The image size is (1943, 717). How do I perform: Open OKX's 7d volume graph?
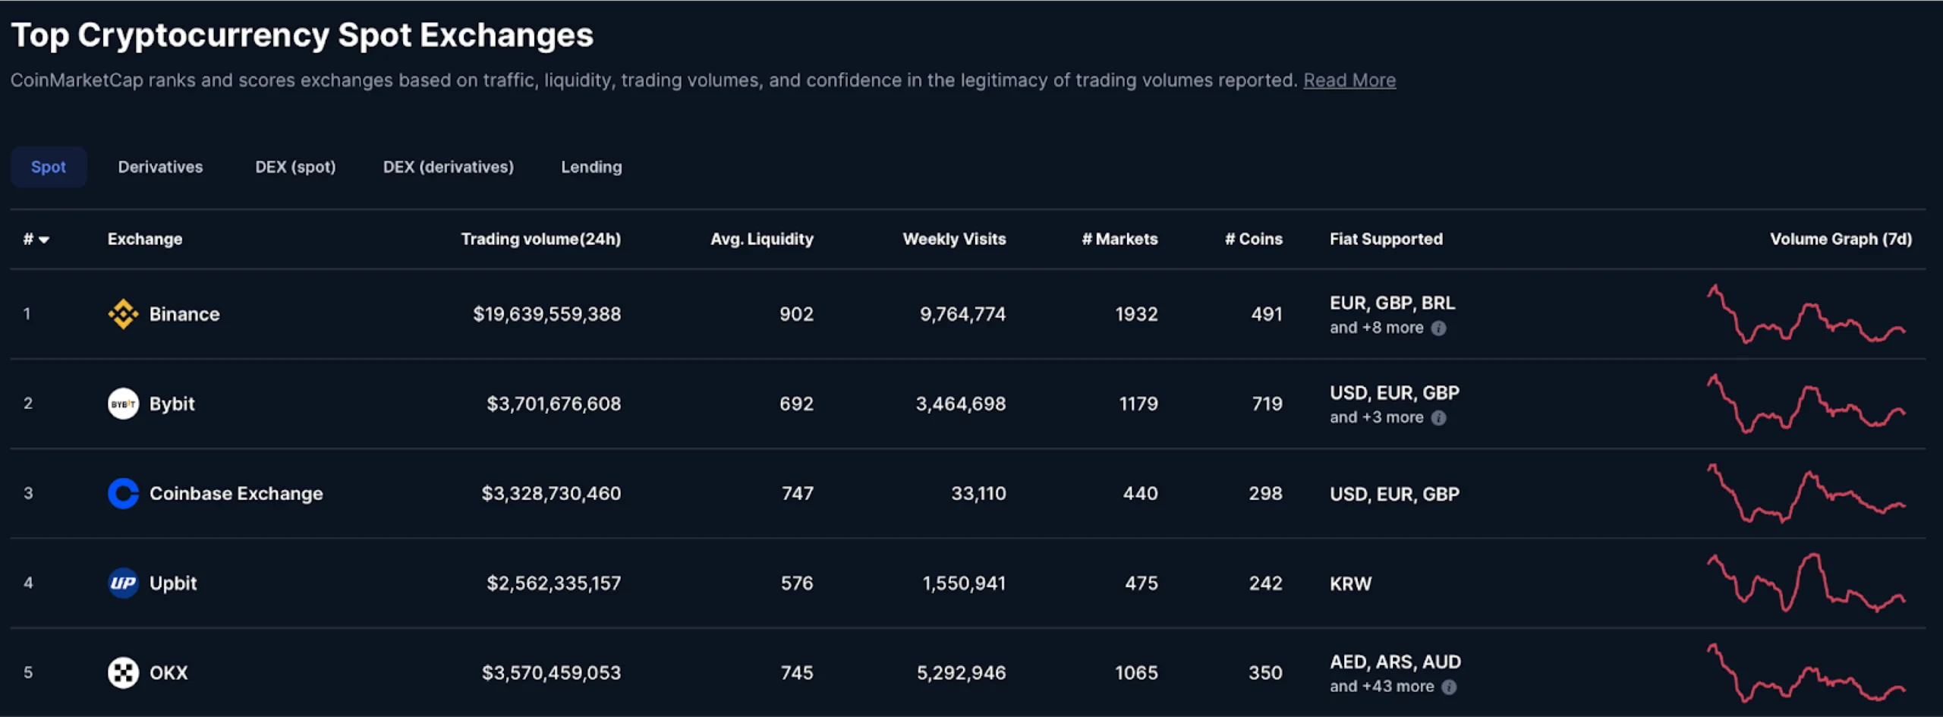pos(1806,672)
